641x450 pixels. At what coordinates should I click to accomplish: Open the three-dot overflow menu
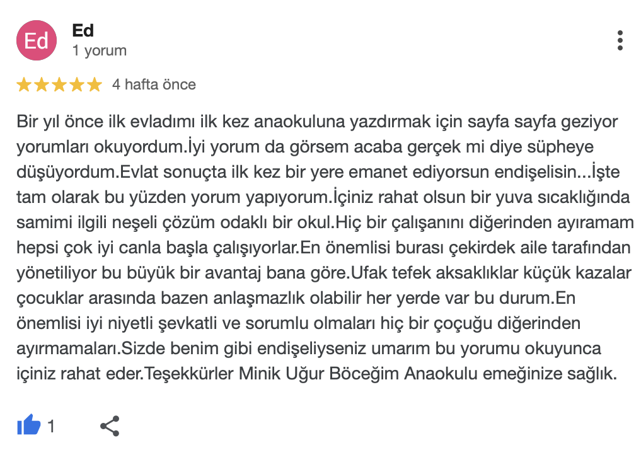(x=621, y=40)
